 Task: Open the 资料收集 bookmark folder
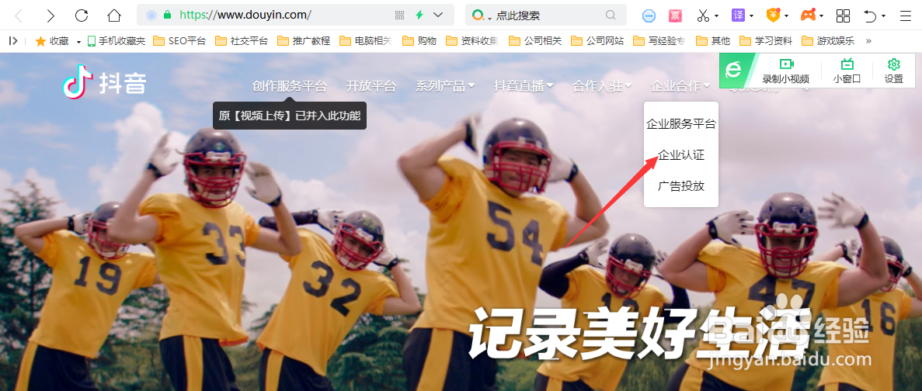(472, 40)
